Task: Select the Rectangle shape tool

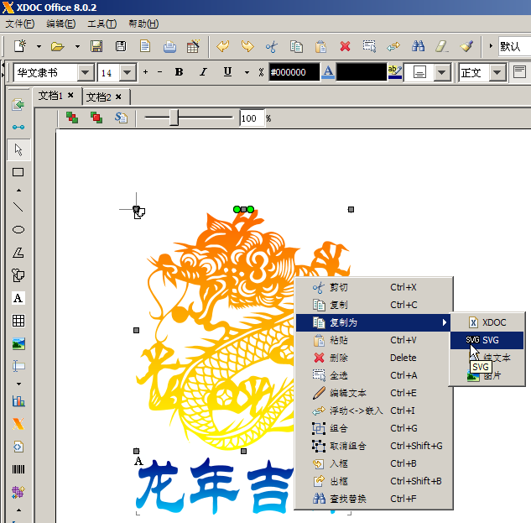Action: 18,172
